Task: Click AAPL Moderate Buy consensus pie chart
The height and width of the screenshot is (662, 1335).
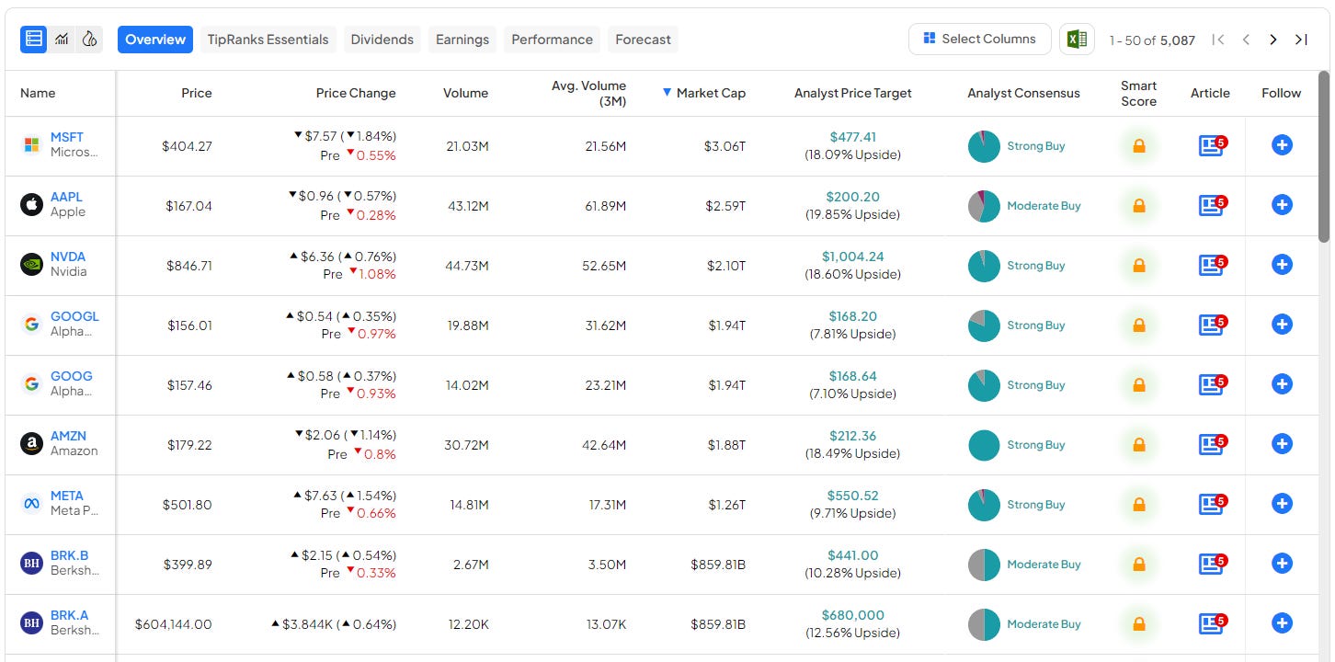Action: pos(984,206)
